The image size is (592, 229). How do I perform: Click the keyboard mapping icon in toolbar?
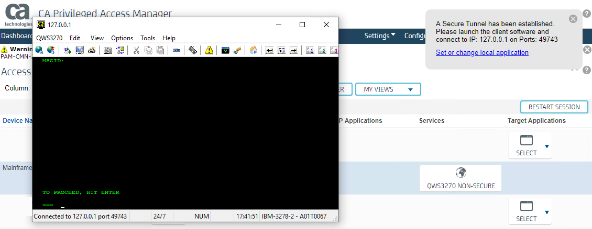point(193,50)
